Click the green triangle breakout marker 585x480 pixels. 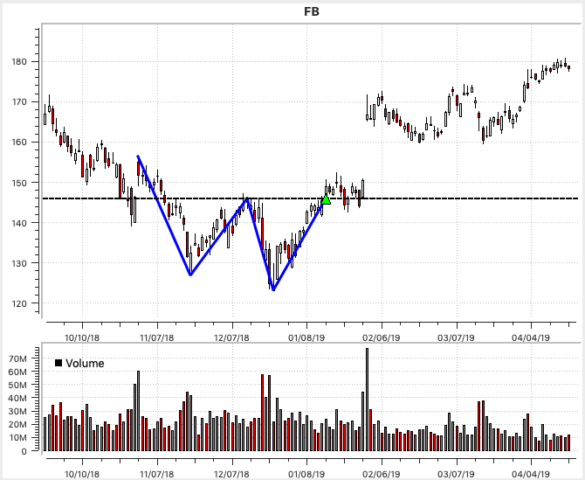coord(326,200)
